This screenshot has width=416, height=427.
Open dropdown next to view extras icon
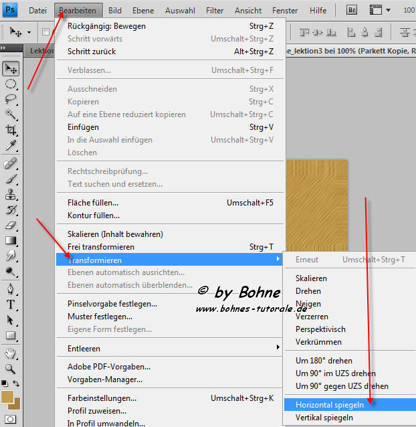pyautogui.click(x=389, y=10)
